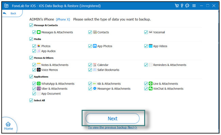Click the key register icon
Screen dimensions: 221x135
(182, 6)
